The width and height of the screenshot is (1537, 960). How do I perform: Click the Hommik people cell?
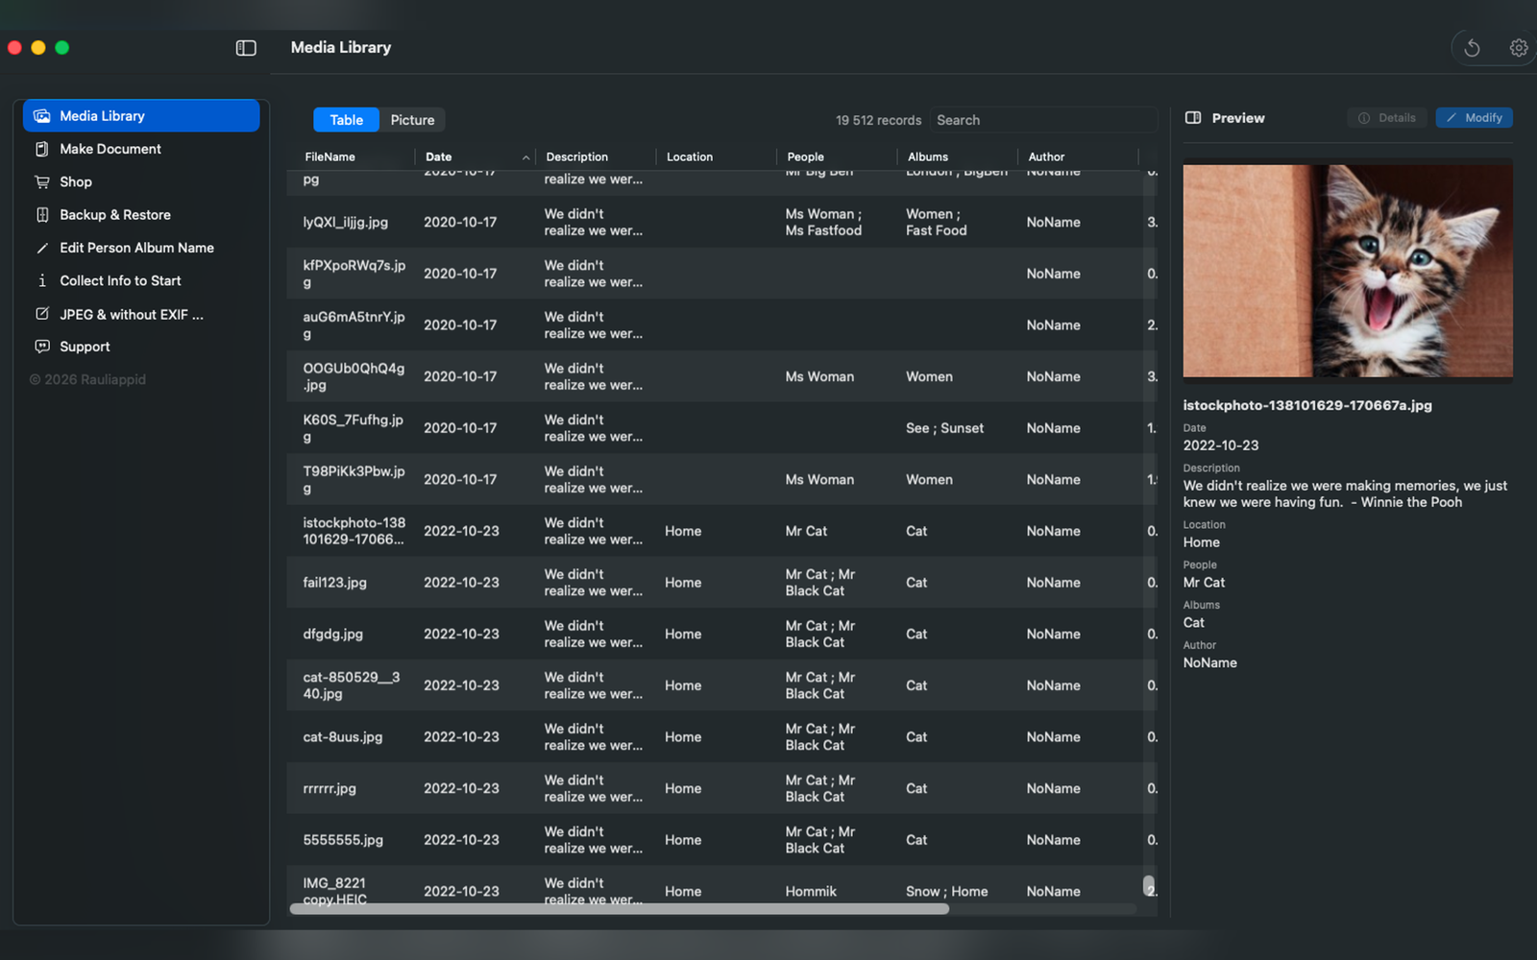[x=811, y=892]
